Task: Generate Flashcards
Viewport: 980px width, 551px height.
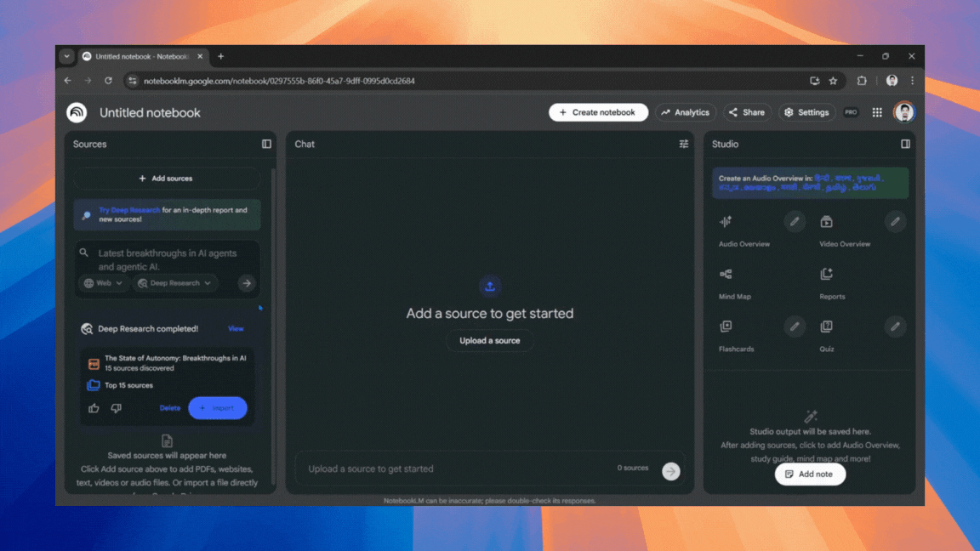Action: coord(736,336)
